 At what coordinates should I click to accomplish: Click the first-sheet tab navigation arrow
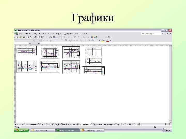pos(15,124)
